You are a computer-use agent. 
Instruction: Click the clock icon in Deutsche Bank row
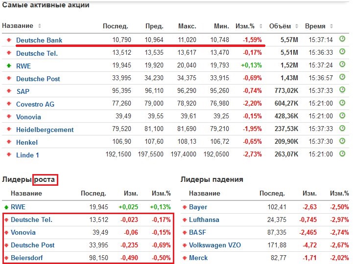tap(342, 40)
